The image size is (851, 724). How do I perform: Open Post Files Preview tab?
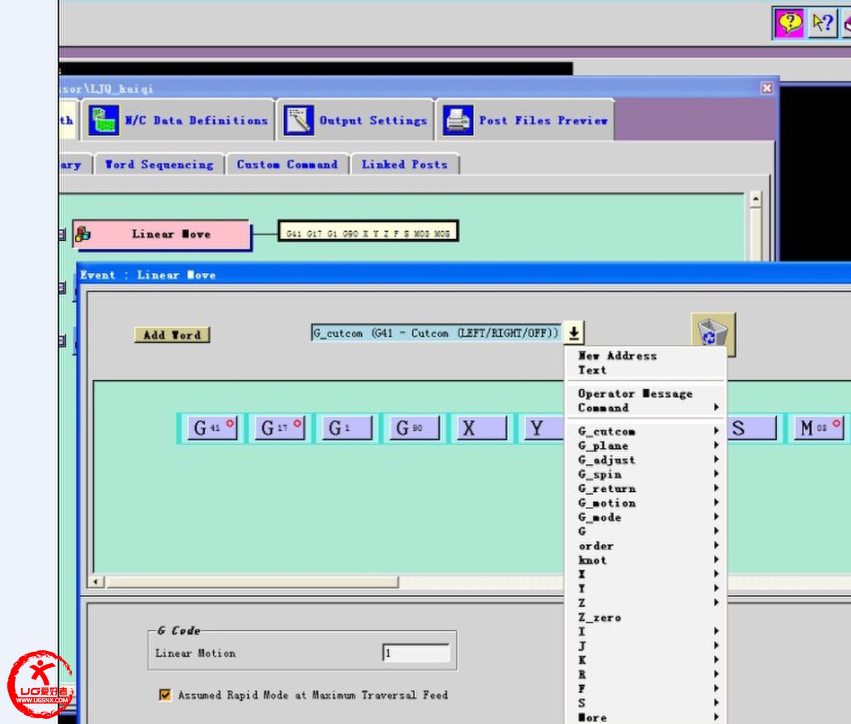526,120
